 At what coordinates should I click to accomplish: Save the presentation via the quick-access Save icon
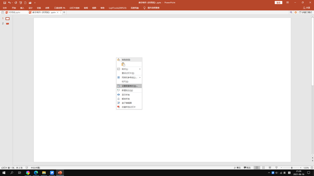tap(4, 3)
